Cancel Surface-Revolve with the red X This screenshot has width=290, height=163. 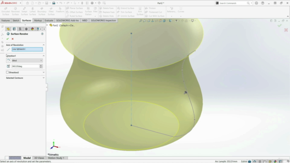tap(13, 39)
